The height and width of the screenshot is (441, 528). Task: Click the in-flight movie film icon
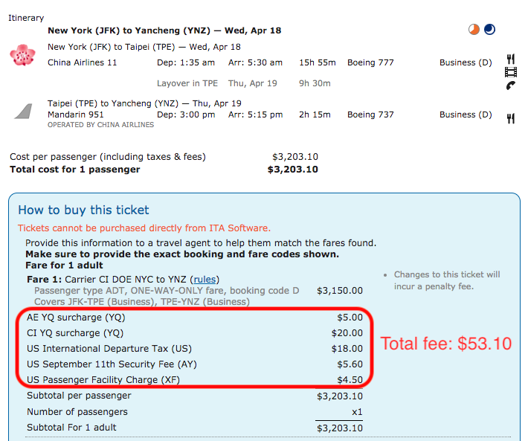511,72
